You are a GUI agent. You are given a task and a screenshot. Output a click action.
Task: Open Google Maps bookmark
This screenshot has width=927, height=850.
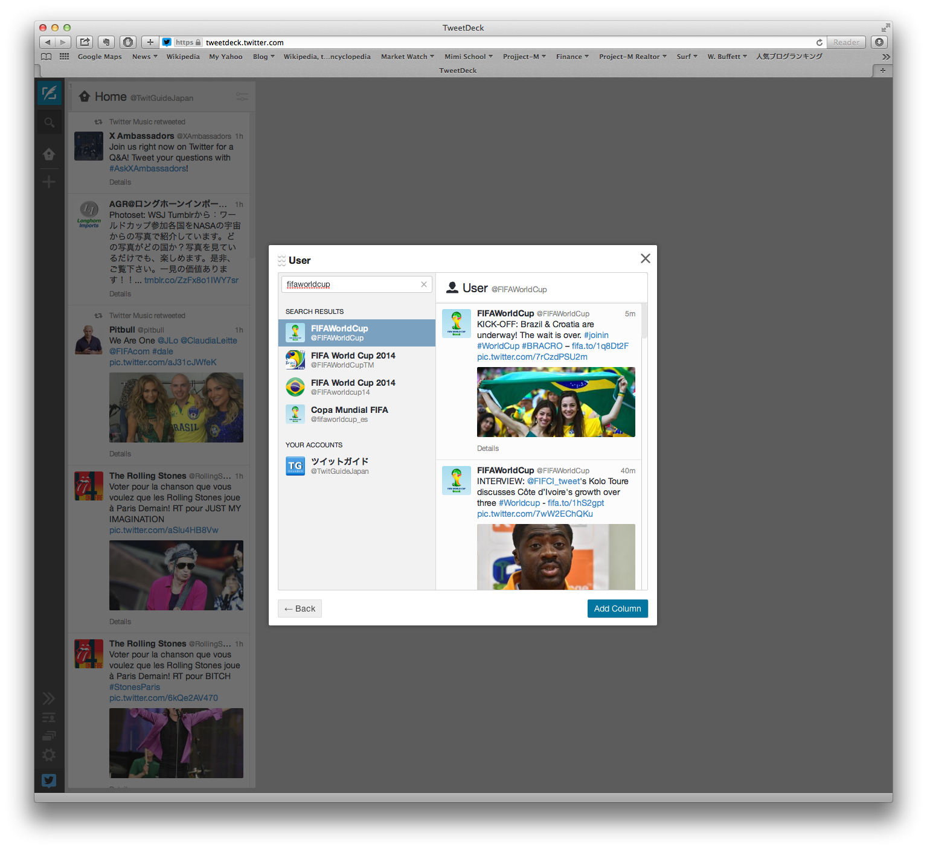click(x=100, y=57)
